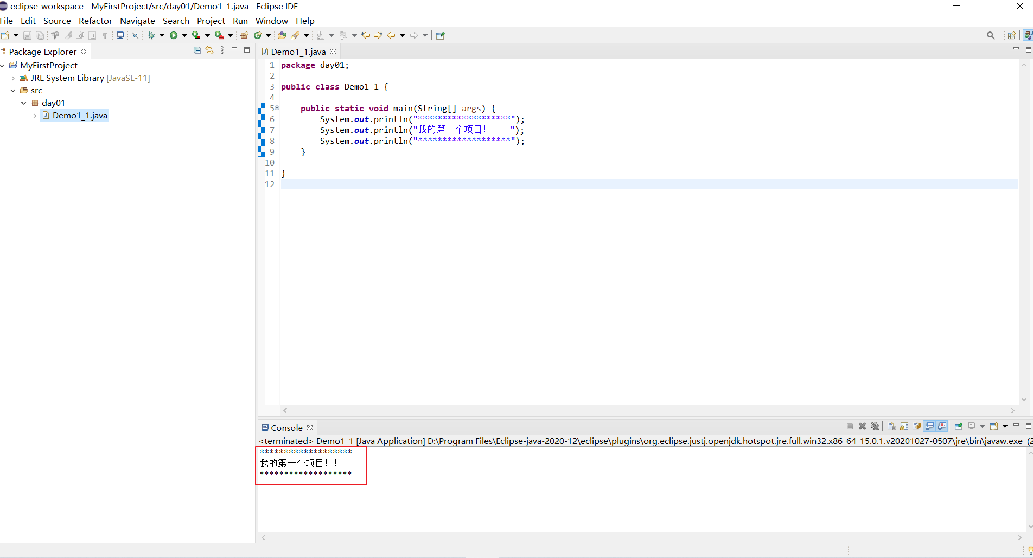
Task: Click the Next Annotation icon
Action: tap(321, 35)
